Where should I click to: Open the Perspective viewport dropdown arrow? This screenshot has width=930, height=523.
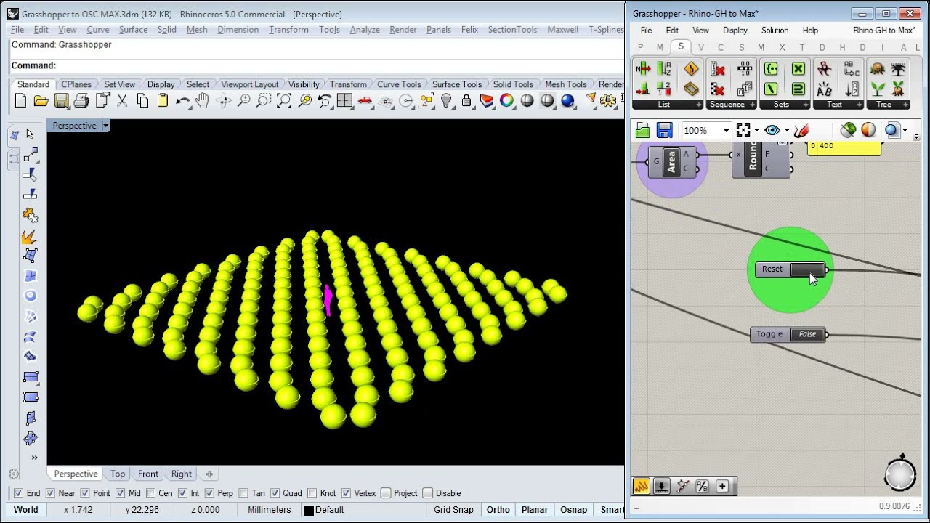pos(105,126)
